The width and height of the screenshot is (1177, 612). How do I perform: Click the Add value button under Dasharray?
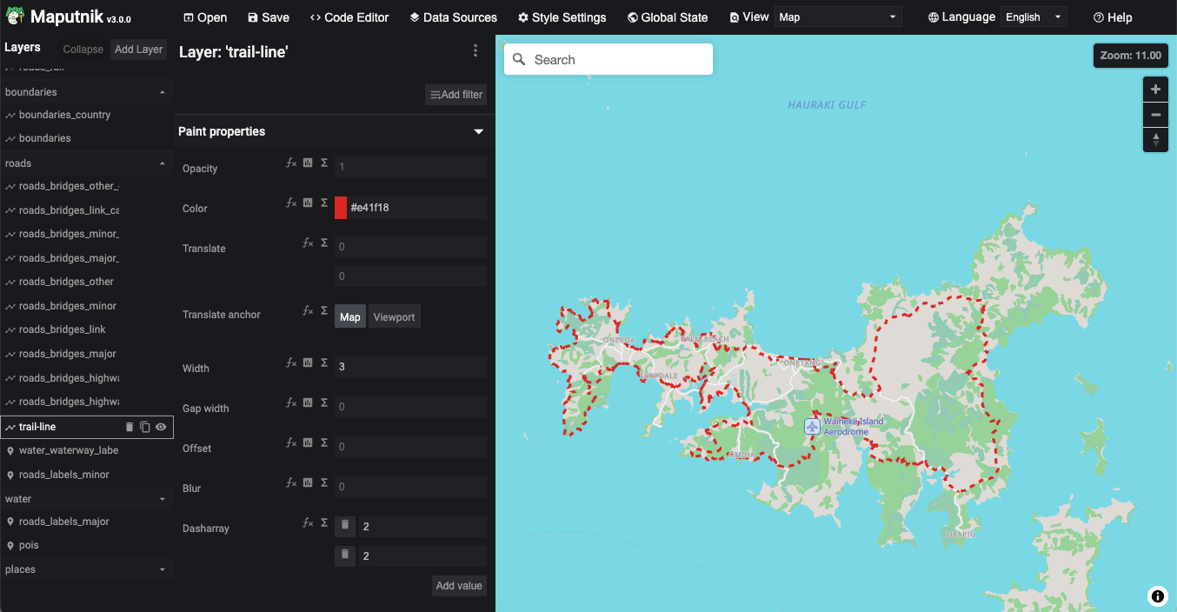point(459,585)
